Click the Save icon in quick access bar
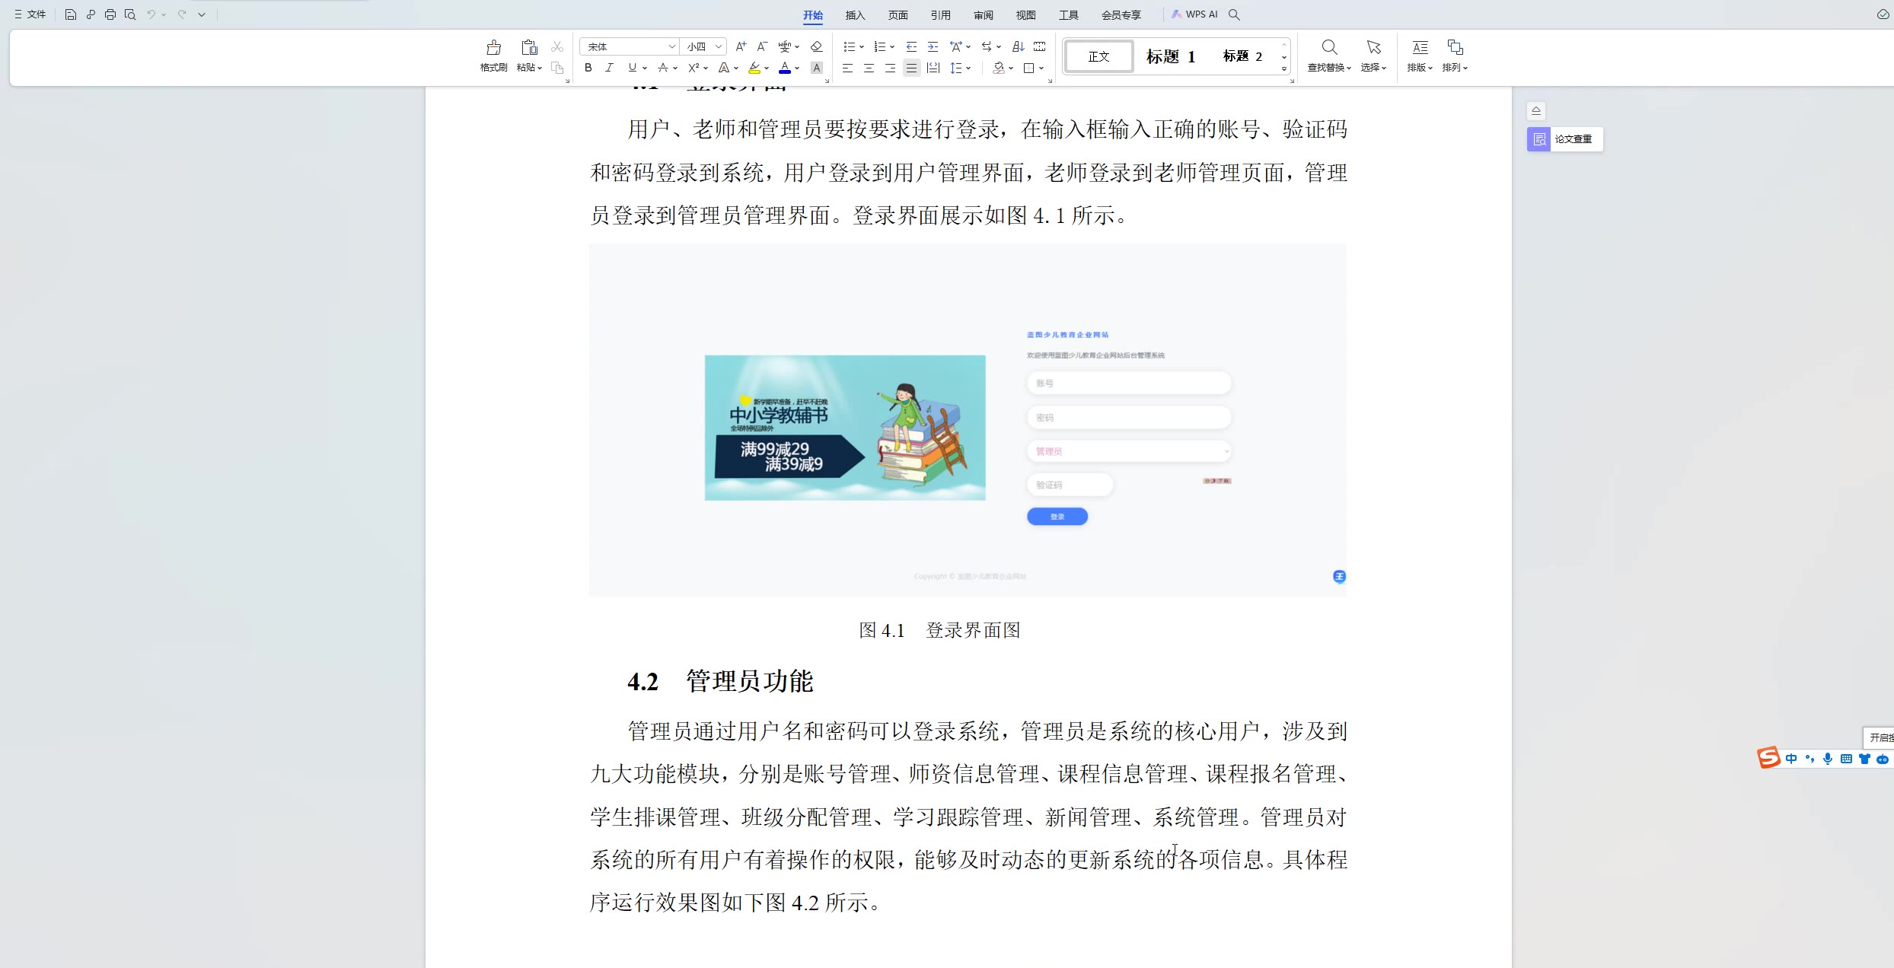This screenshot has height=968, width=1894. [x=70, y=14]
